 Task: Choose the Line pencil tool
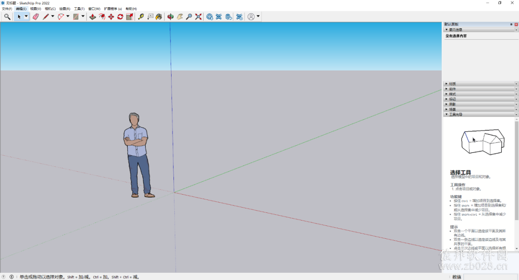coord(46,16)
